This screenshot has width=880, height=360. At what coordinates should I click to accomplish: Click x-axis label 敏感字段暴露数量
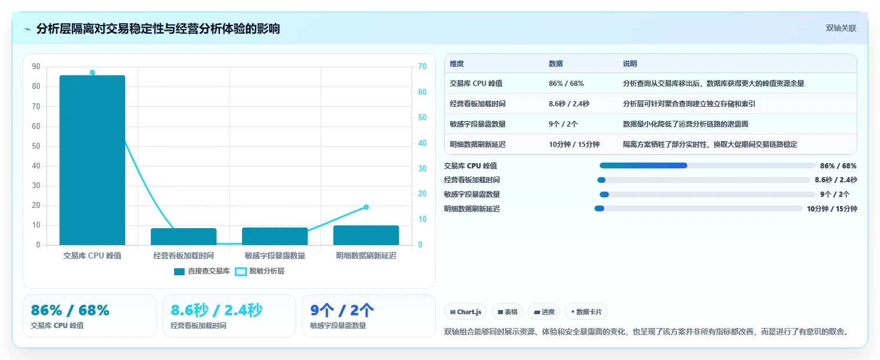(x=275, y=255)
